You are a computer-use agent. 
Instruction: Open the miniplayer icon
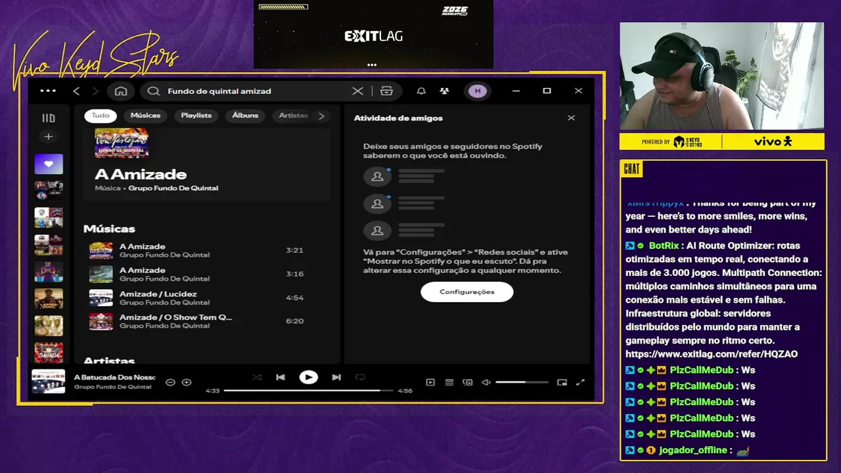click(x=562, y=382)
